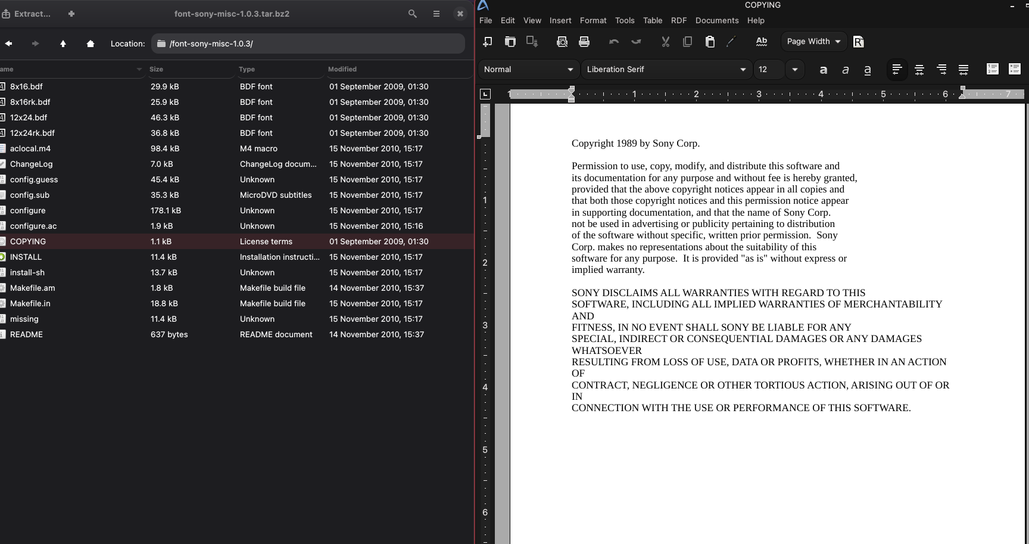Image resolution: width=1029 pixels, height=544 pixels.
Task: Open the Documents menu
Action: click(x=717, y=20)
